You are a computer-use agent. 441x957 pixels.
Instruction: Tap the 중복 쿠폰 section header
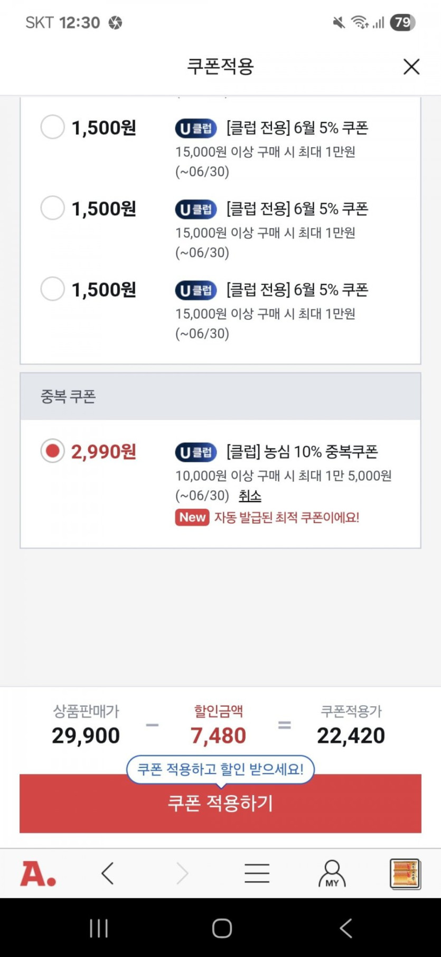point(220,397)
